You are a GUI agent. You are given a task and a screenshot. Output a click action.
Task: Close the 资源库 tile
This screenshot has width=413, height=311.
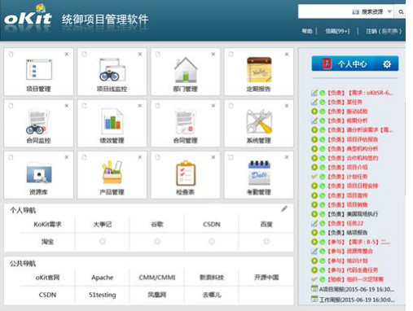(67, 157)
